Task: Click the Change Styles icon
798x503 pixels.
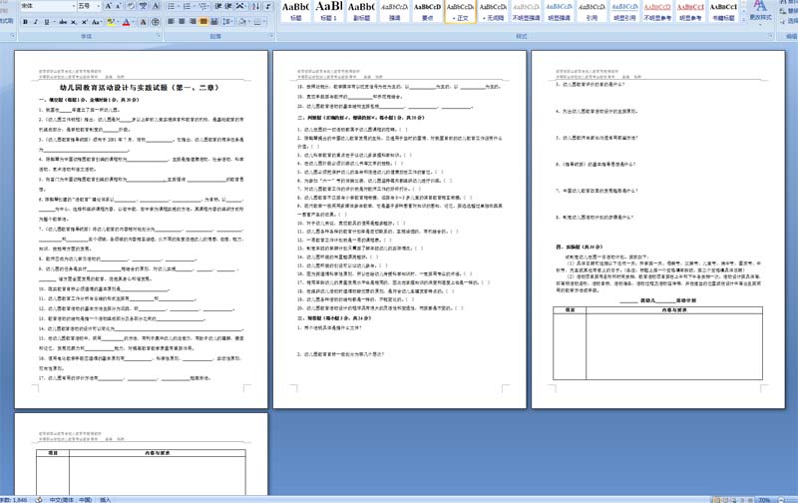Action: (760, 10)
